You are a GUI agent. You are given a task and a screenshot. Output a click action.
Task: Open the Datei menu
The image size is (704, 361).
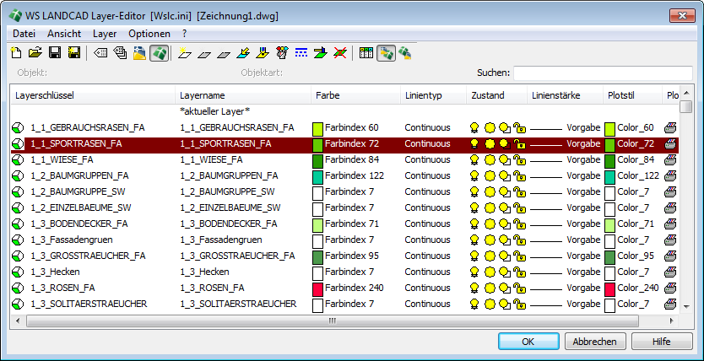pos(24,34)
